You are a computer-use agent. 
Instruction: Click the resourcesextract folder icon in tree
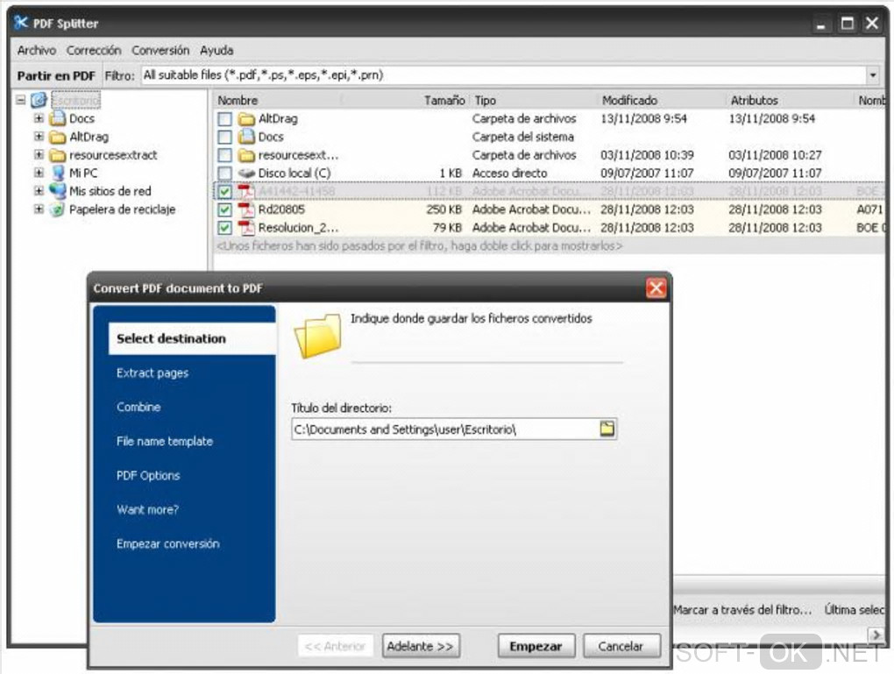click(x=57, y=155)
